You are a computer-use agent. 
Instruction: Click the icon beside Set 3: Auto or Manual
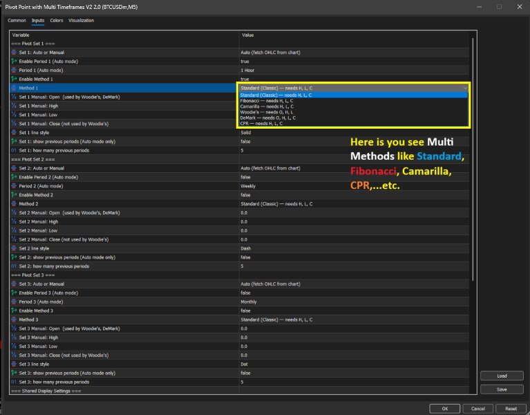[14, 284]
